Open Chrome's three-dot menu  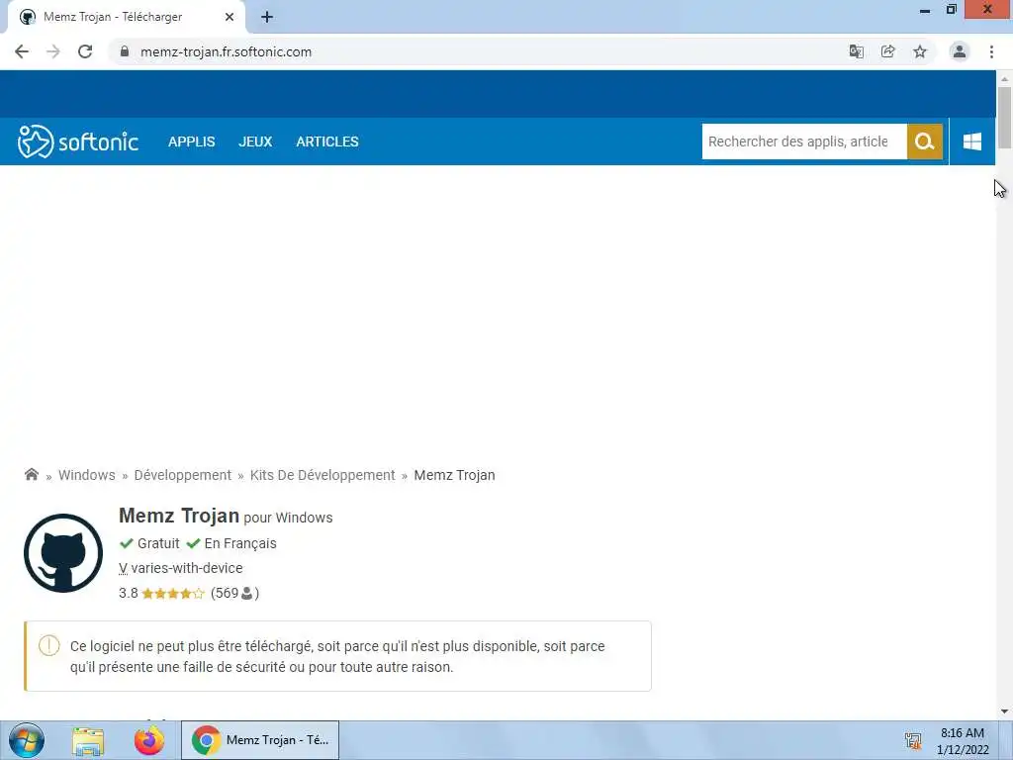991,51
